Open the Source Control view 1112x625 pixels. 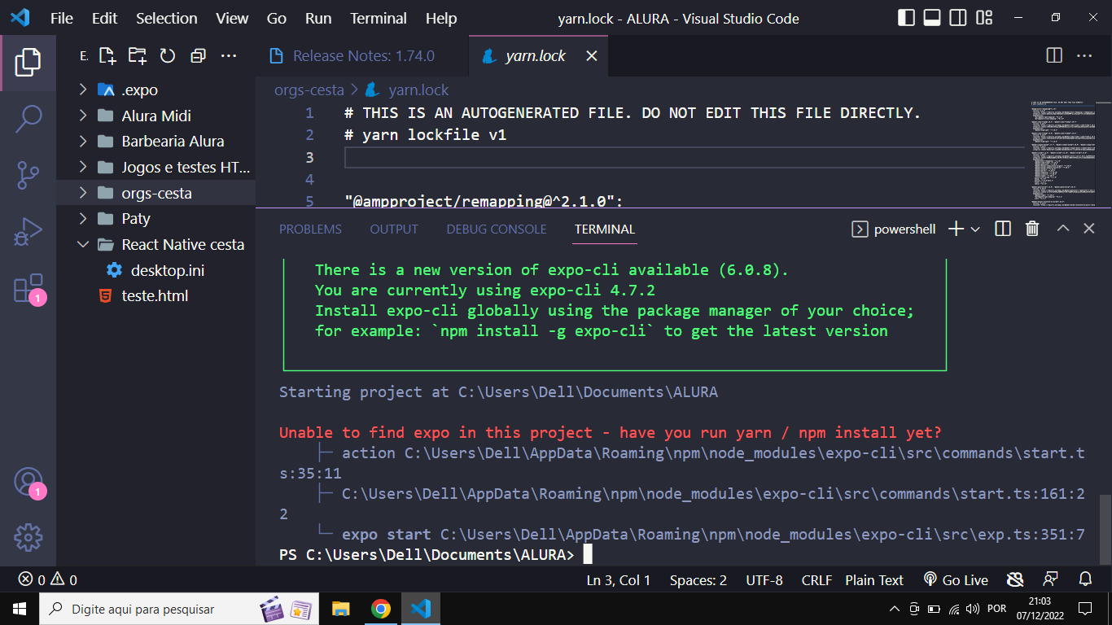tap(28, 175)
